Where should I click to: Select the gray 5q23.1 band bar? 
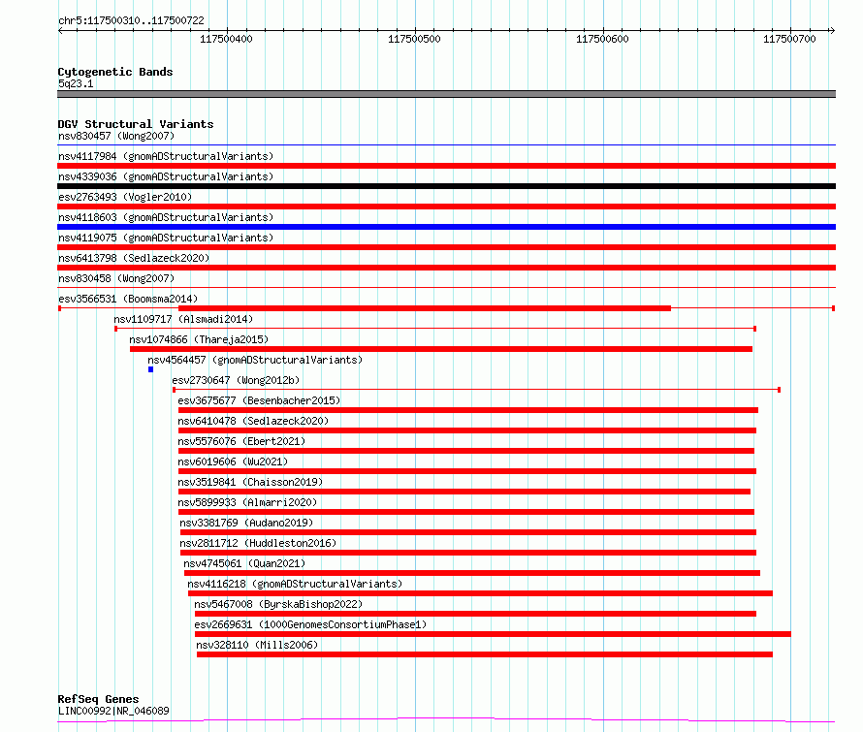[446, 94]
